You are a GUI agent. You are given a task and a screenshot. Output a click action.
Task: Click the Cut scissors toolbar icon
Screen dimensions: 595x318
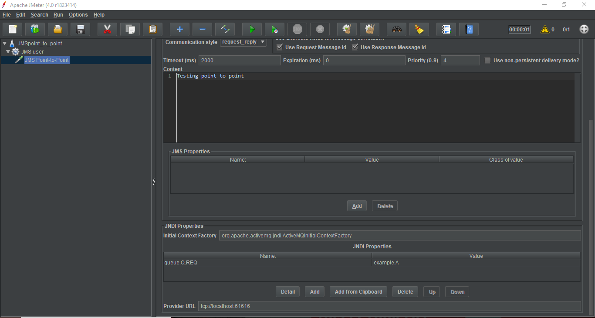pos(107,30)
